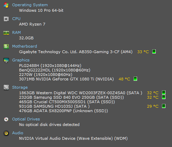Viewport: 172px width, 147px height.
Task: Open the Optical Drives section heading
Action: point(26,119)
